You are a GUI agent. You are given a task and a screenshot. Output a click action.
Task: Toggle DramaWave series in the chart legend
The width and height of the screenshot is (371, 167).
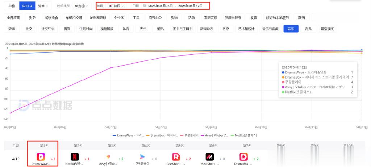pyautogui.click(x=128, y=135)
